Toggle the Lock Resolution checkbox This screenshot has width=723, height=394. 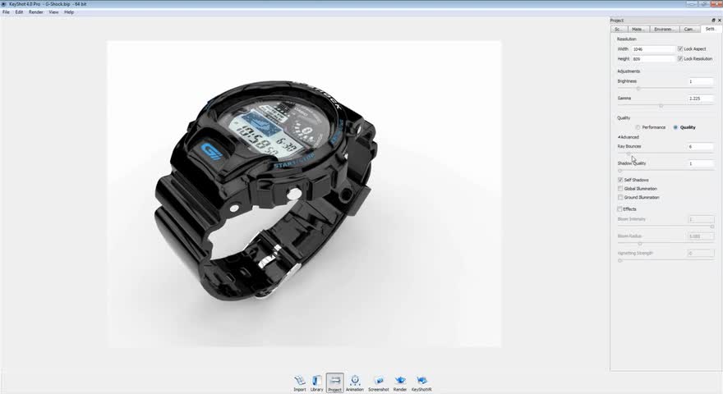680,59
